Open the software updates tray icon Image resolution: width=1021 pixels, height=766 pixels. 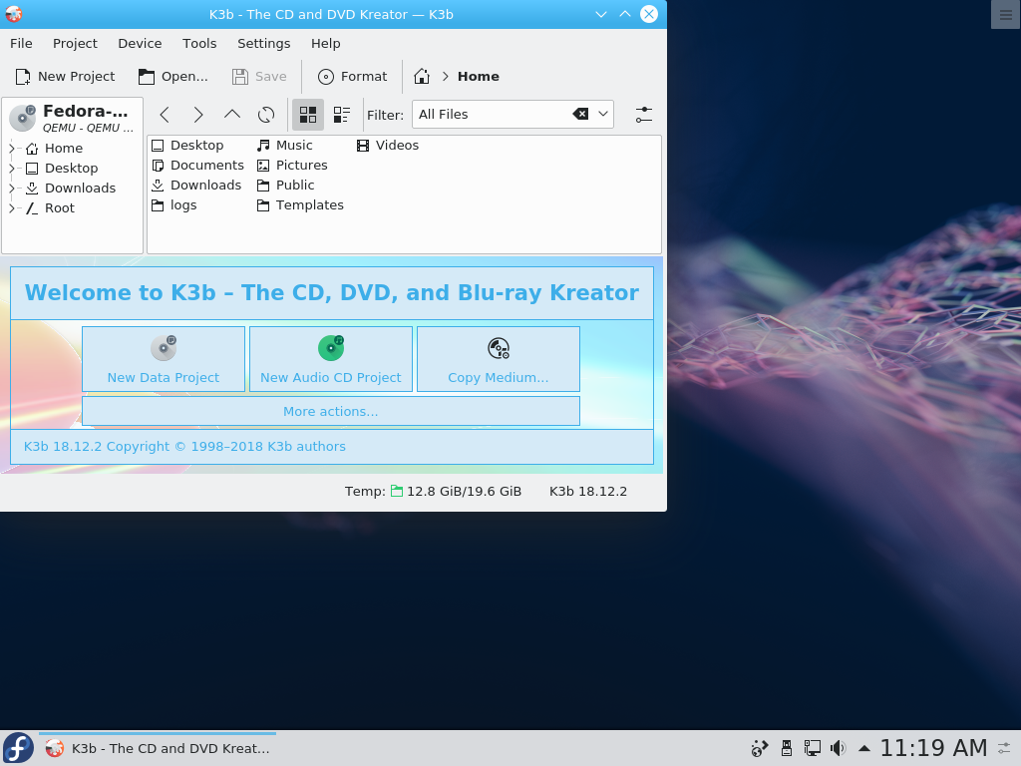click(759, 748)
